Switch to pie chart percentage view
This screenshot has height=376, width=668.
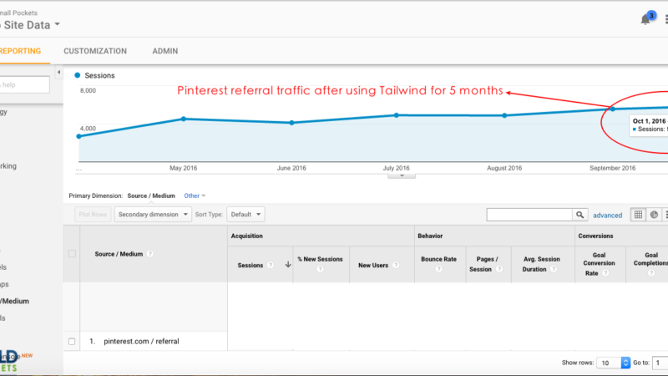tap(655, 215)
